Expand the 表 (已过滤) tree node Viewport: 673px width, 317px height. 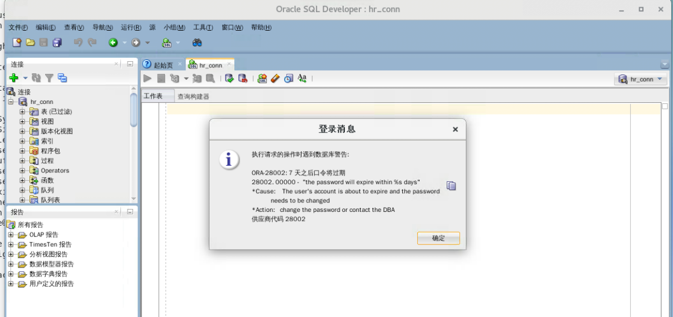22,112
